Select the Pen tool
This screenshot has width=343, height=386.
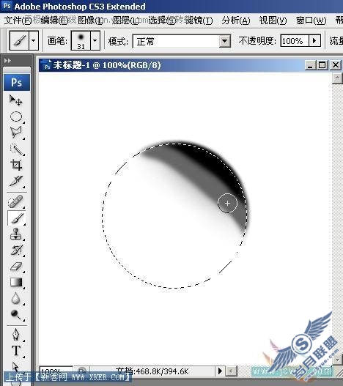pos(16,334)
